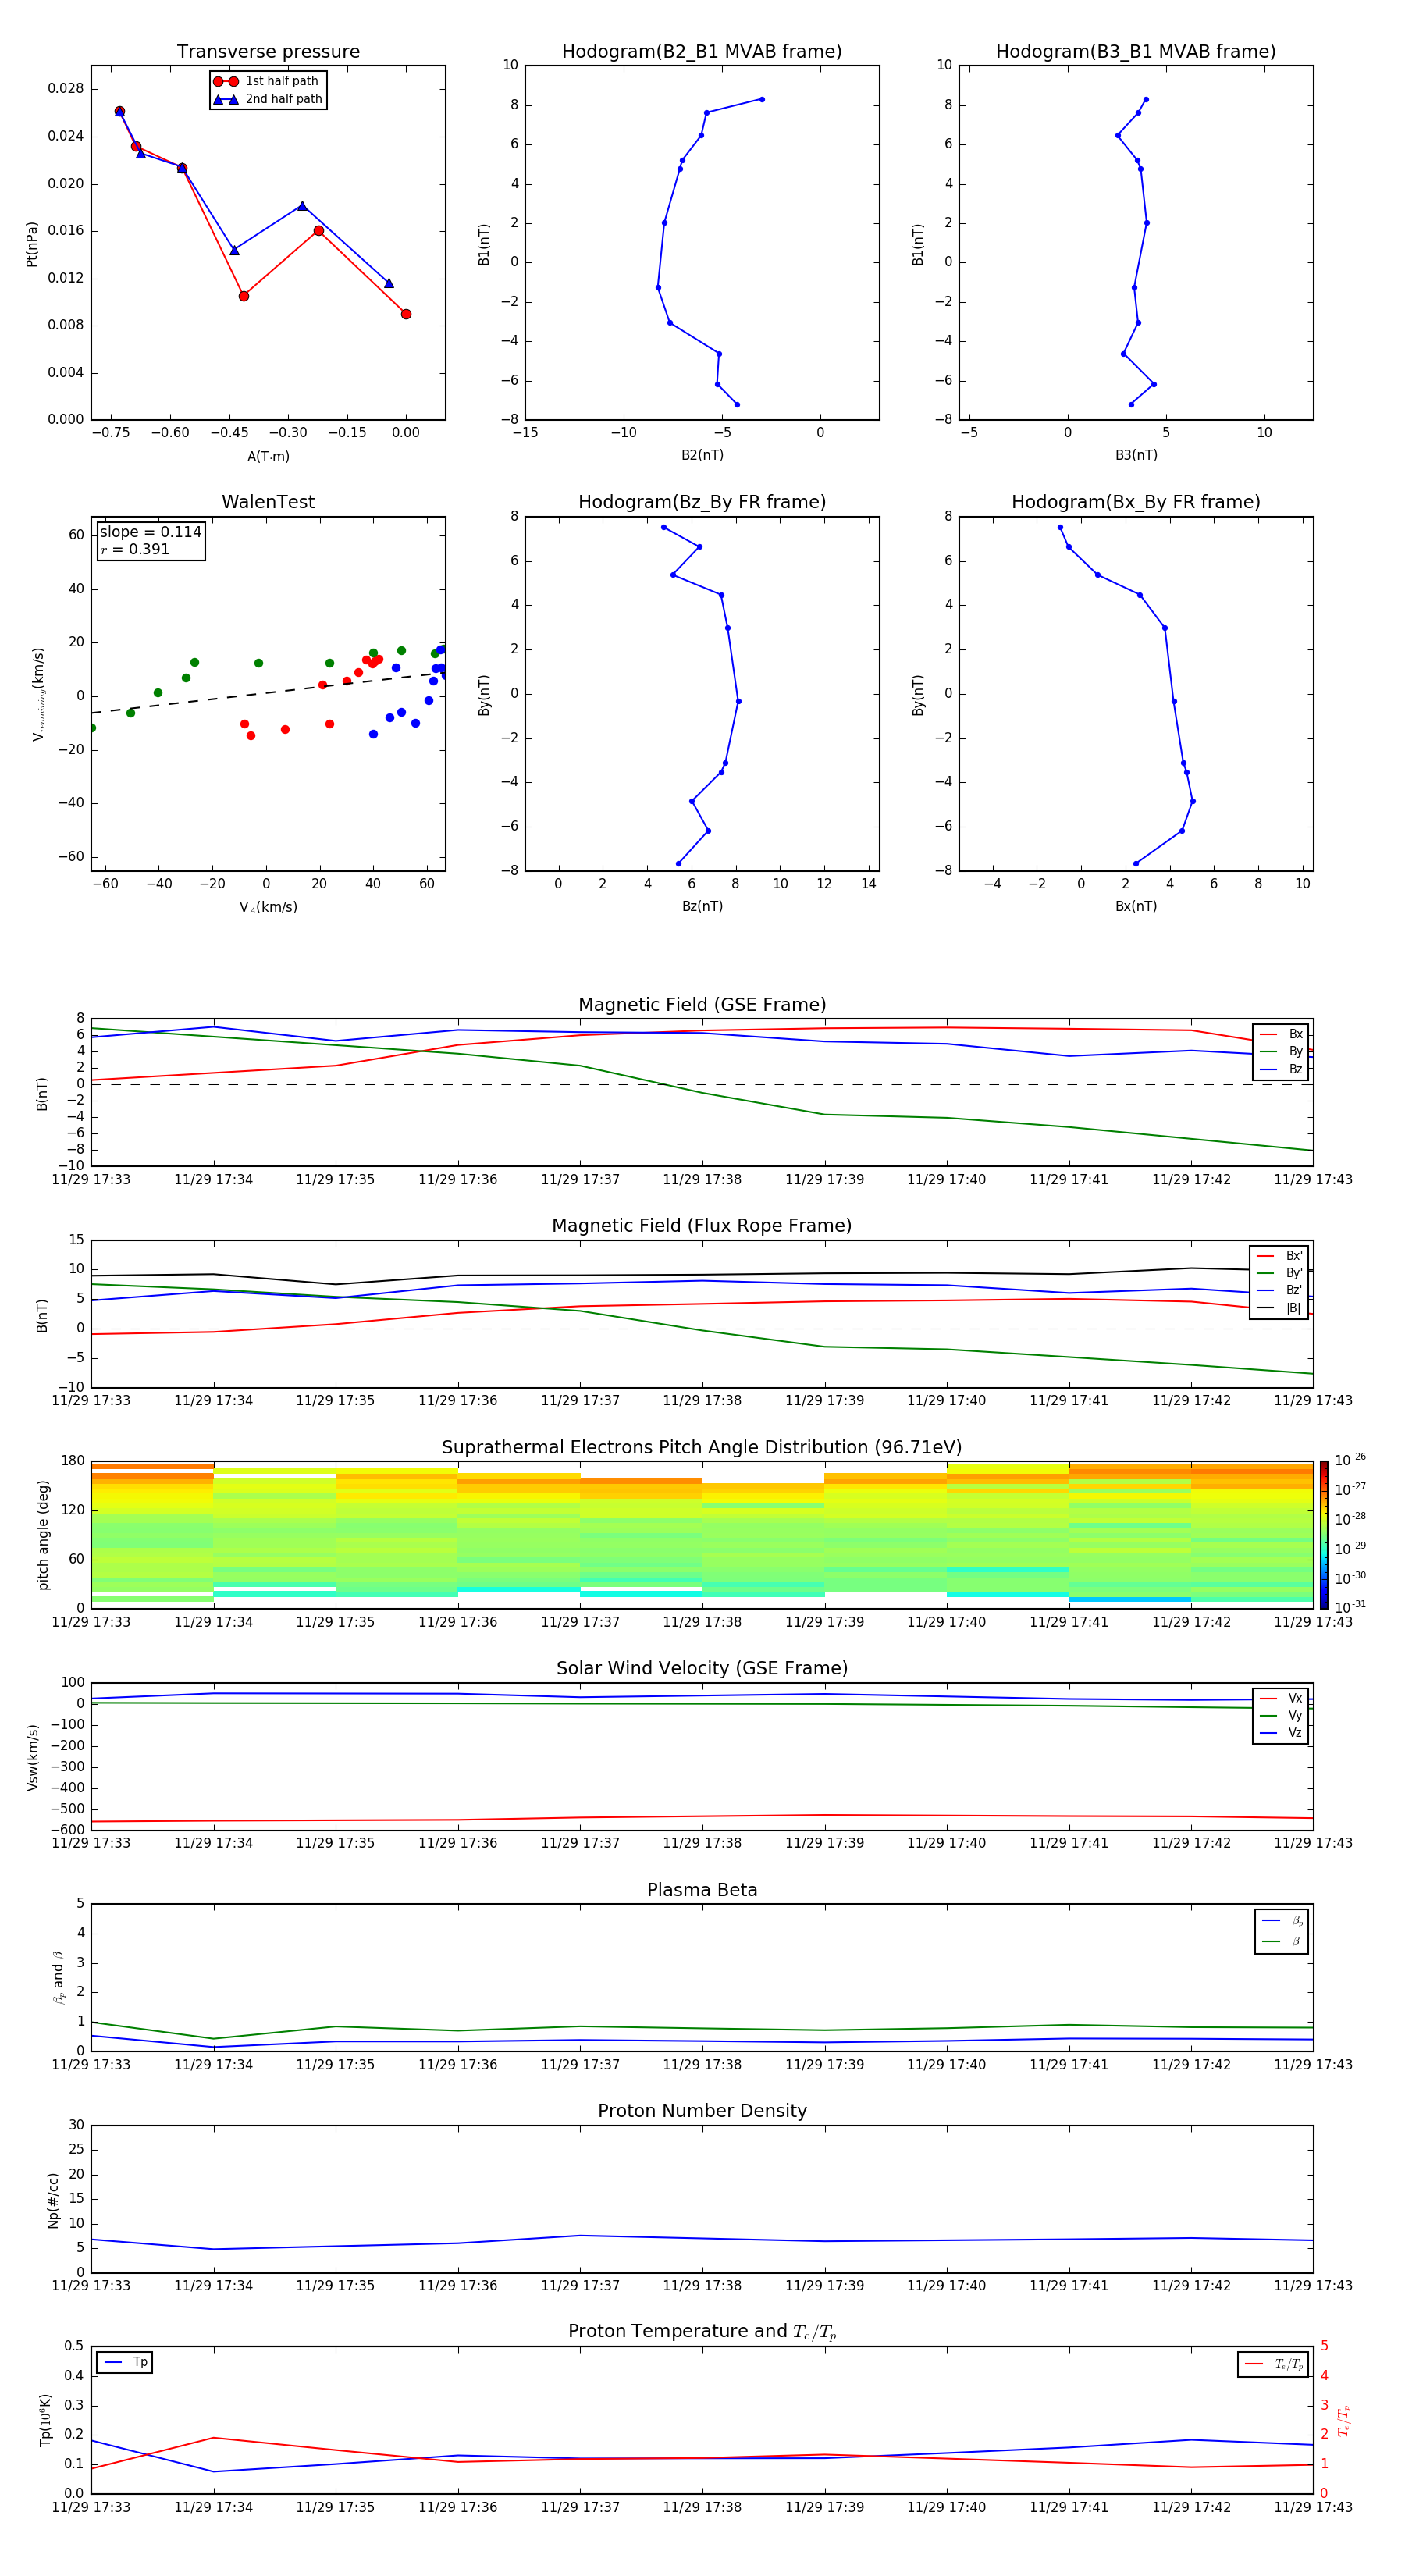1405x2576 pixels.
Task: Click the '0.028' tick on Transverse pressure axis
Action: pyautogui.click(x=65, y=89)
